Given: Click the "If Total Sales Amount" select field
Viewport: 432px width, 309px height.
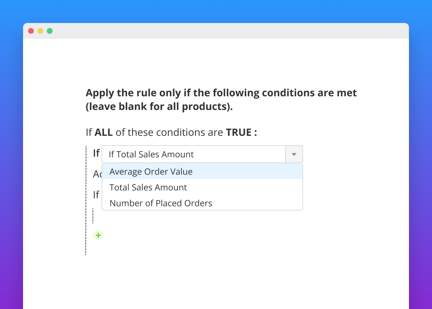Looking at the screenshot, I should 194,154.
